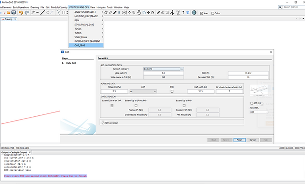
Task: Open the UTILITIES PANS OPS menu
Action: tap(79, 7)
